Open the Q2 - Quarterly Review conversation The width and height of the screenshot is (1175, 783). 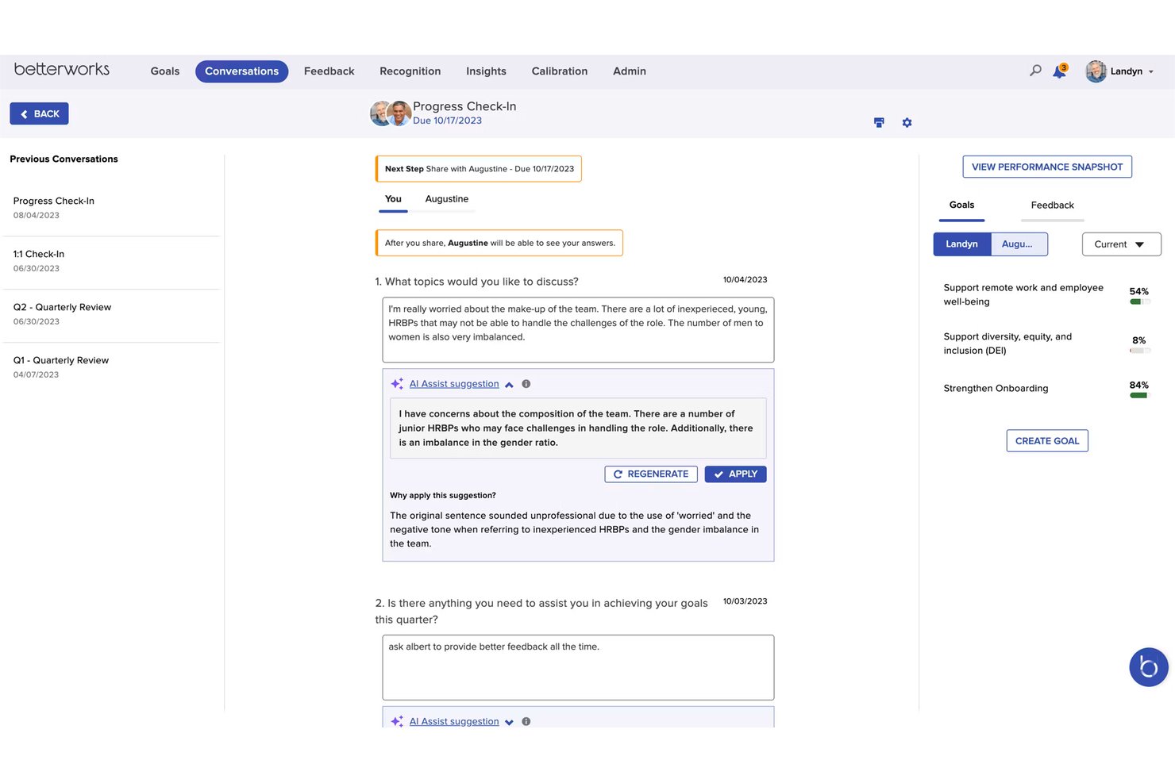(x=111, y=315)
